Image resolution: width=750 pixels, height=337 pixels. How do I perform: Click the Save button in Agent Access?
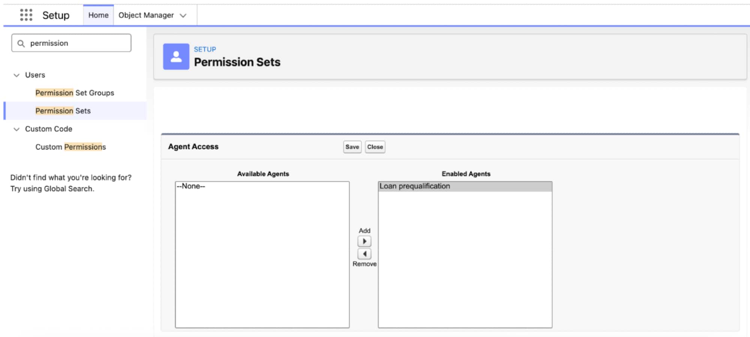coord(352,147)
